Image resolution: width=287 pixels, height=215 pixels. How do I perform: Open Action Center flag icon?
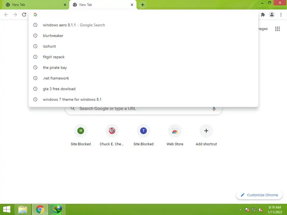247,210
